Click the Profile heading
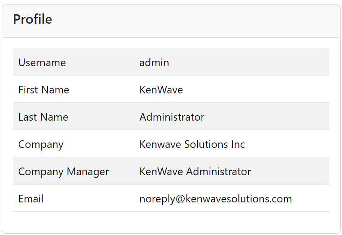The image size is (342, 235). 32,19
